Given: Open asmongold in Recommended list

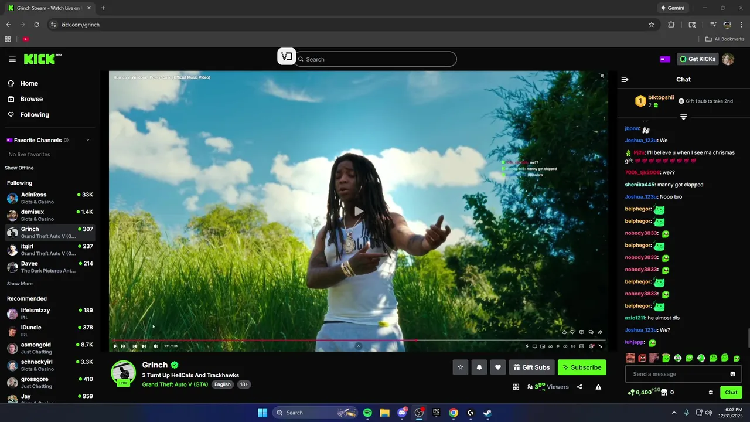Looking at the screenshot, I should (50, 348).
